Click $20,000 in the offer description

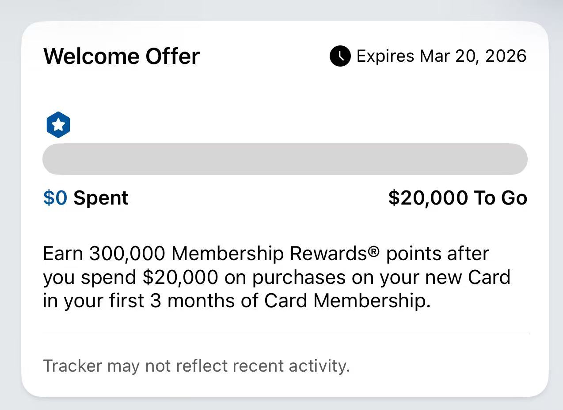tap(180, 277)
